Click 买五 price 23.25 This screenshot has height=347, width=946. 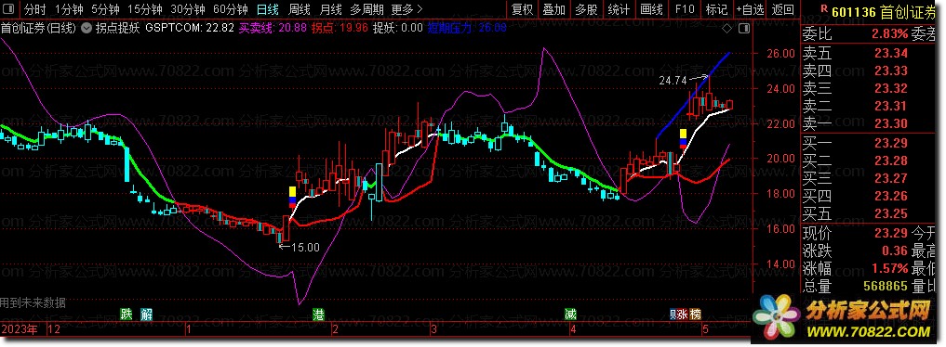890,213
